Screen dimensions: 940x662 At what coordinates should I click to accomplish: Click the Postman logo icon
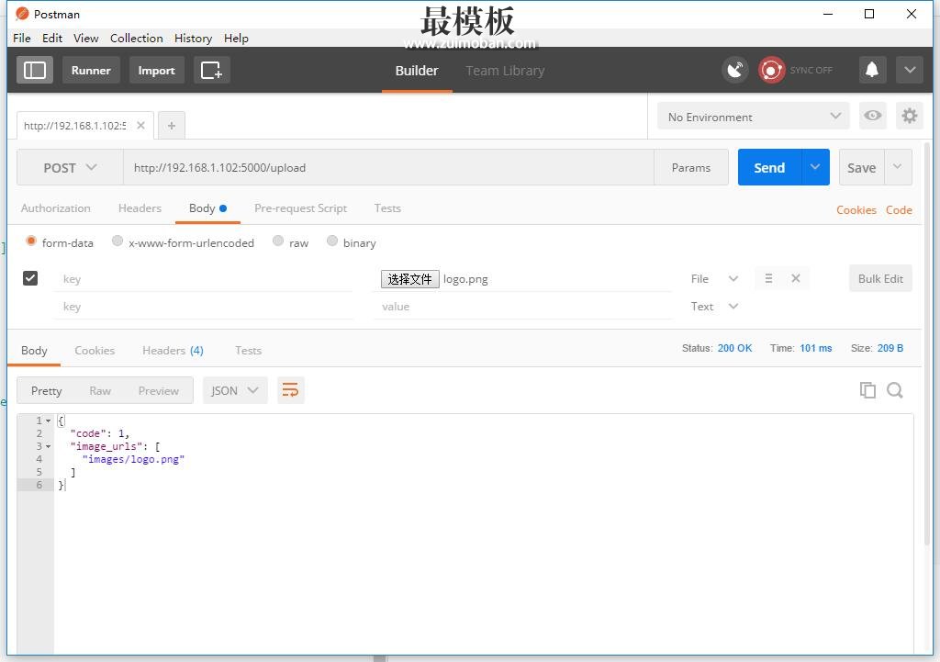click(x=22, y=14)
